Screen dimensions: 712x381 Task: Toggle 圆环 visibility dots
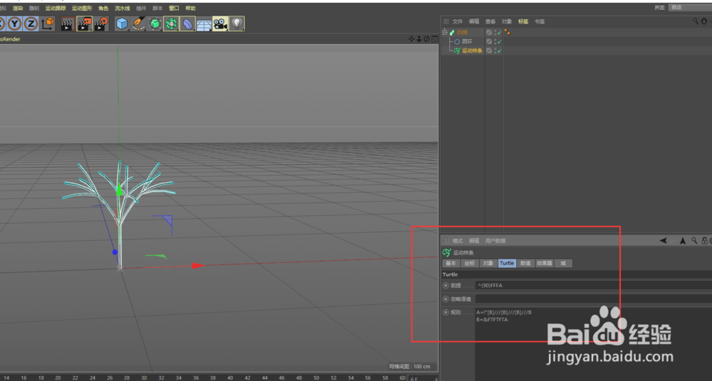tap(495, 42)
